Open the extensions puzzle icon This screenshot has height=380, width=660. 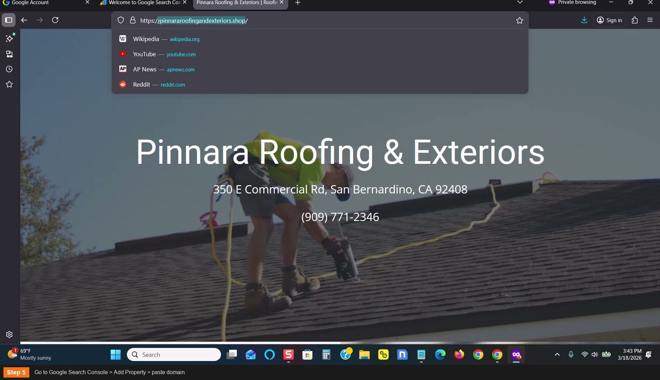pos(634,20)
